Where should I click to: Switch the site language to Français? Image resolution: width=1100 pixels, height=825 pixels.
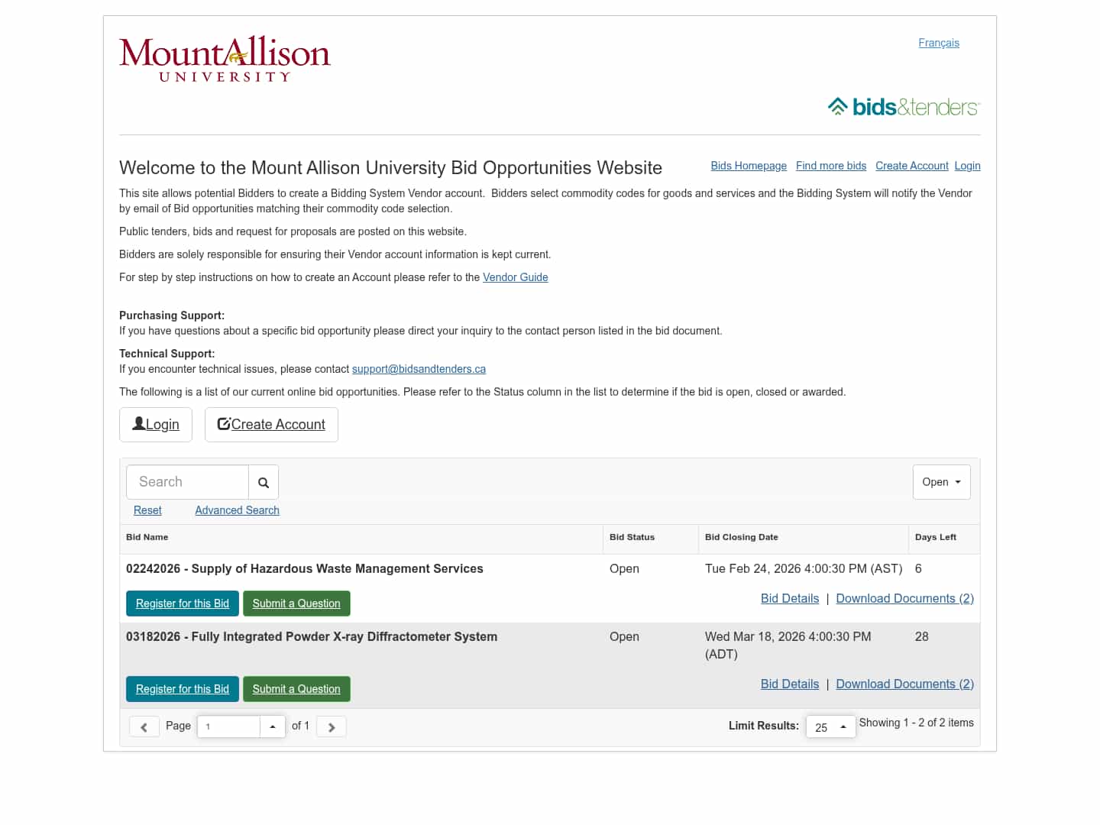pyautogui.click(x=938, y=43)
